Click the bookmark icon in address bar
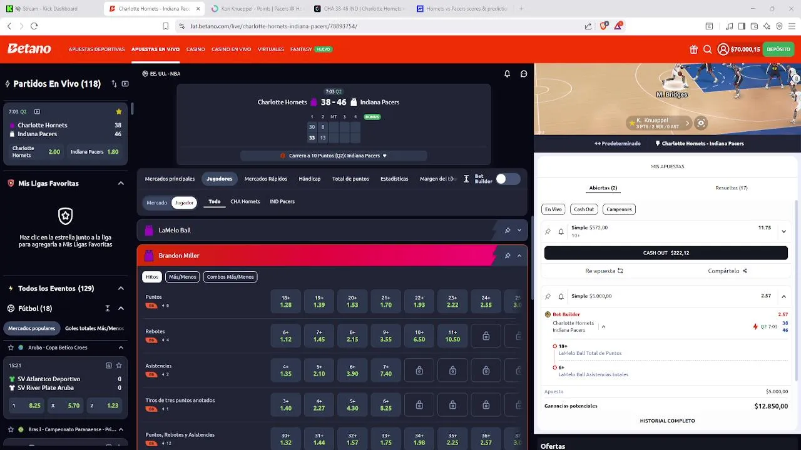Screen dimensions: 801x450 [x=165, y=26]
